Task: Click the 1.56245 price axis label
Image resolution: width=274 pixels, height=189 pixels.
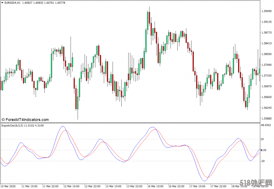Action: click(266, 108)
